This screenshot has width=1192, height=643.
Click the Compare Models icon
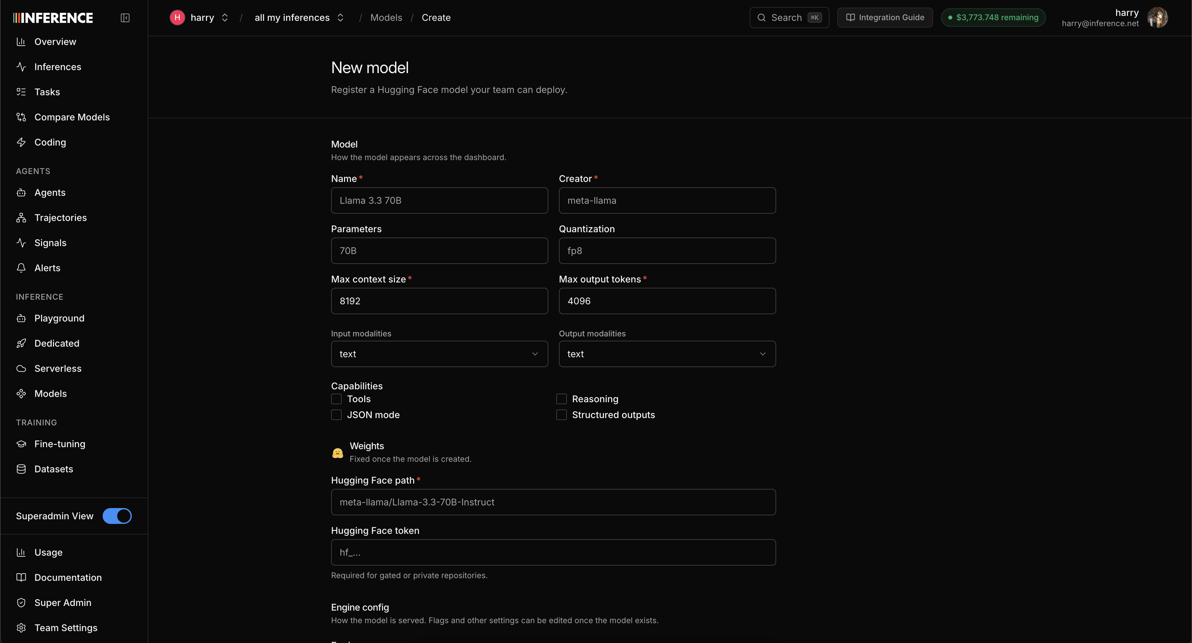pos(21,117)
